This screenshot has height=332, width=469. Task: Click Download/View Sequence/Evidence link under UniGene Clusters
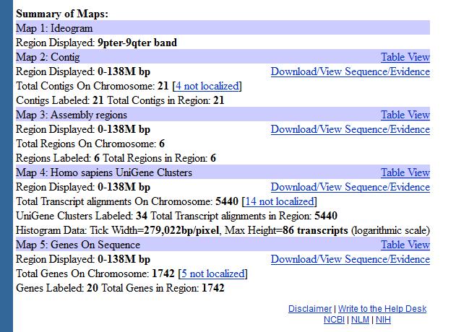coord(350,187)
